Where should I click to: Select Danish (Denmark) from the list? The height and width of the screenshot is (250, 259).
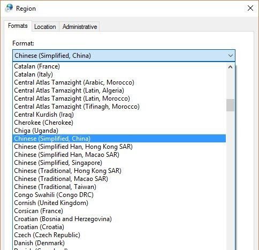pyautogui.click(x=119, y=243)
